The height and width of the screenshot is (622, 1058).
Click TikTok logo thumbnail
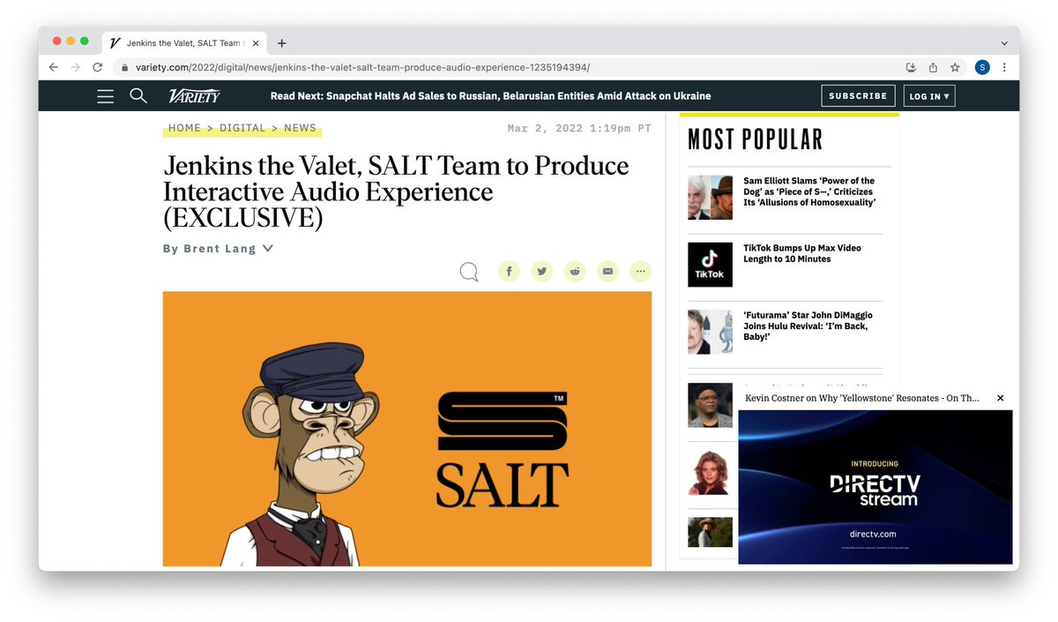click(x=710, y=265)
